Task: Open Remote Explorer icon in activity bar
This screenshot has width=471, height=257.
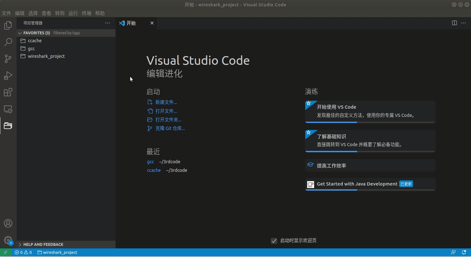Action: pyautogui.click(x=8, y=109)
